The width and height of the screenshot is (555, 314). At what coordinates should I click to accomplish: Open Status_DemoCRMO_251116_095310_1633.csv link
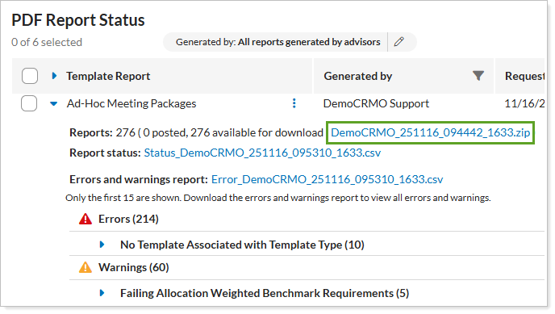[x=262, y=153]
